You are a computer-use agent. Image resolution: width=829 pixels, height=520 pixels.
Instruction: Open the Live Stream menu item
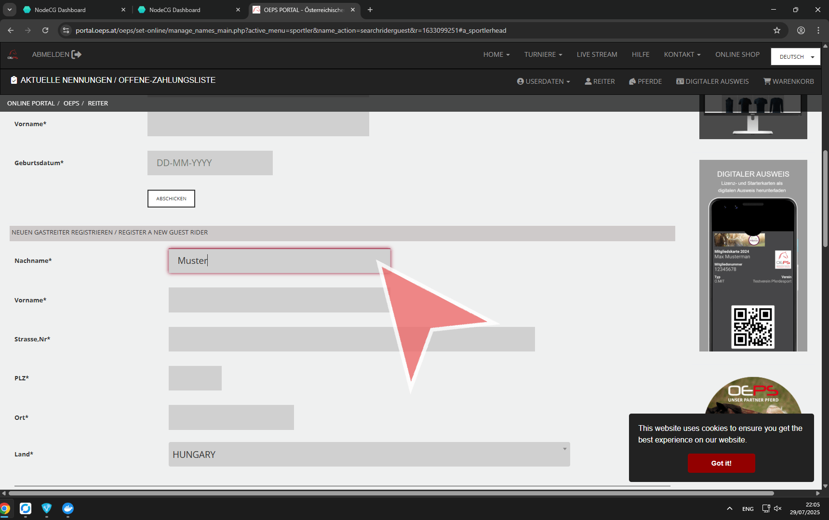coord(597,54)
